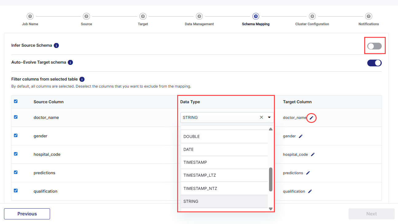Screen dimensions: 398x224
Task: Edit the doctor_name target column name
Action: click(x=311, y=118)
